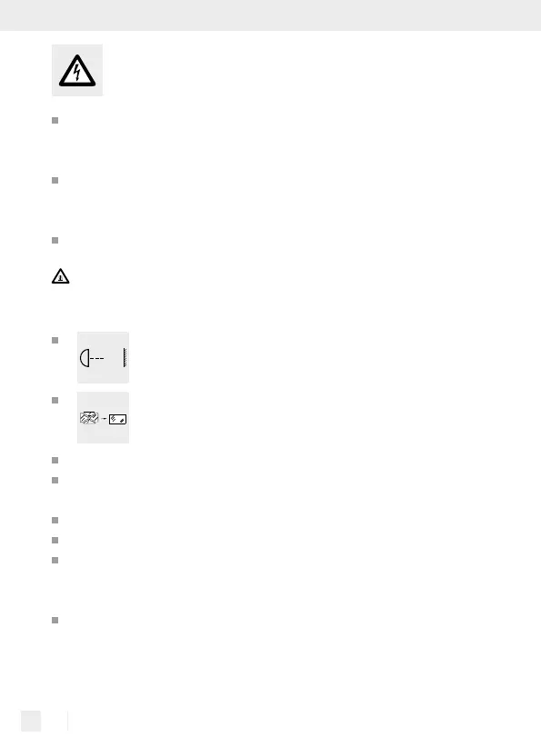Click the half-circle lamp symbol in distance pictogram

point(85,358)
